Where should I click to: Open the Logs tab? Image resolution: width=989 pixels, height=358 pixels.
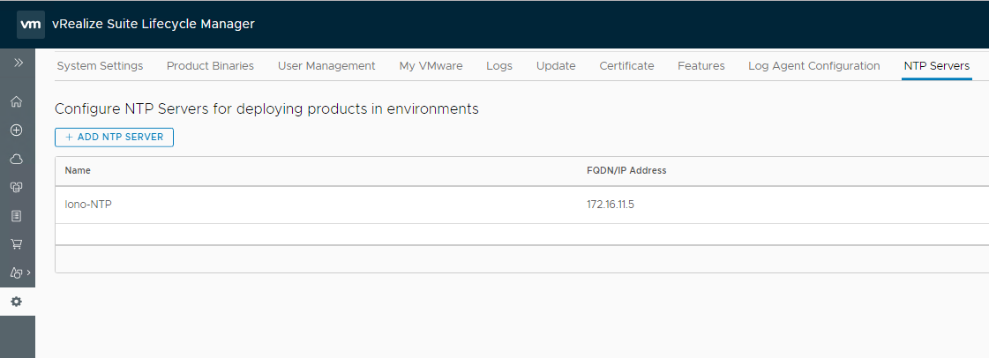[499, 66]
